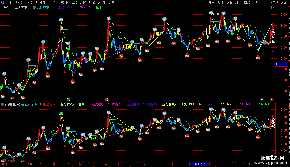This screenshot has height=167, width=290.
Task: Switch to 周线 weekly period
Action: (x=83, y=2)
